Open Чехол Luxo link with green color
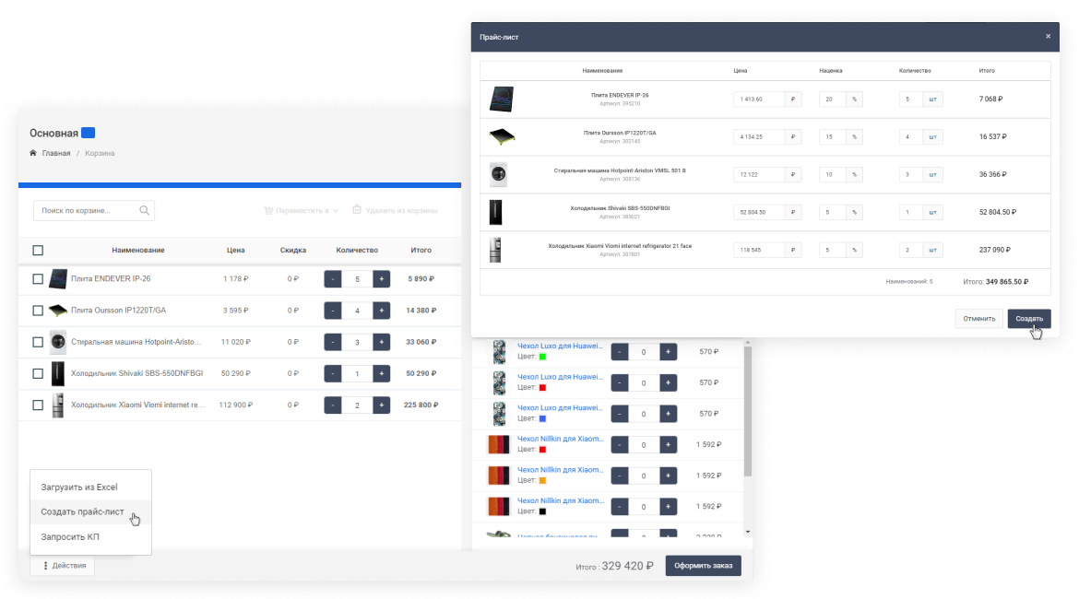Screen dimensions: 1079x599 560,346
